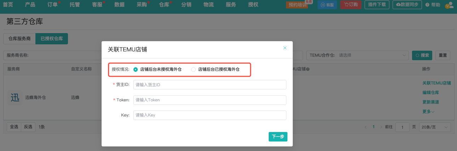Open the TEMU合作仓 dropdown
Screen dimensions: 457x151
point(358,55)
